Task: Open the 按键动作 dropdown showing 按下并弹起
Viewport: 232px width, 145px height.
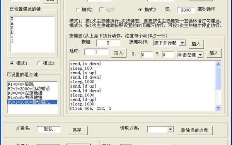Action: 183,43
